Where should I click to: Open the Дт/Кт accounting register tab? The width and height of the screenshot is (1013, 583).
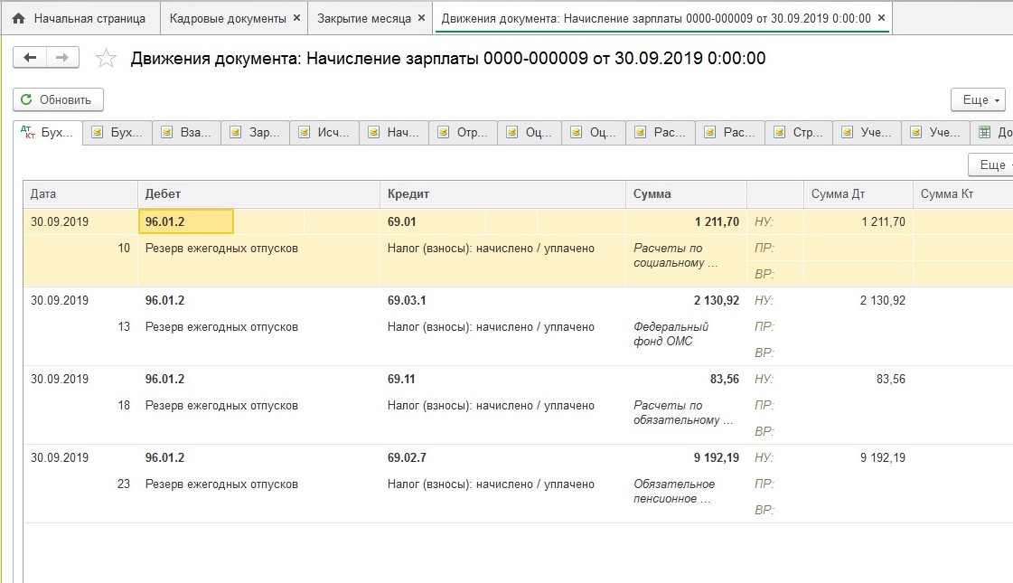click(49, 133)
